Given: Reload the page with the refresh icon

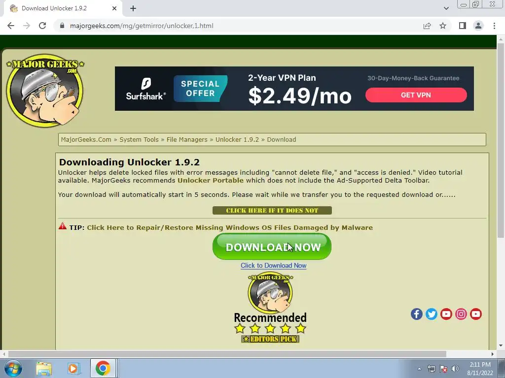Looking at the screenshot, I should [x=42, y=26].
